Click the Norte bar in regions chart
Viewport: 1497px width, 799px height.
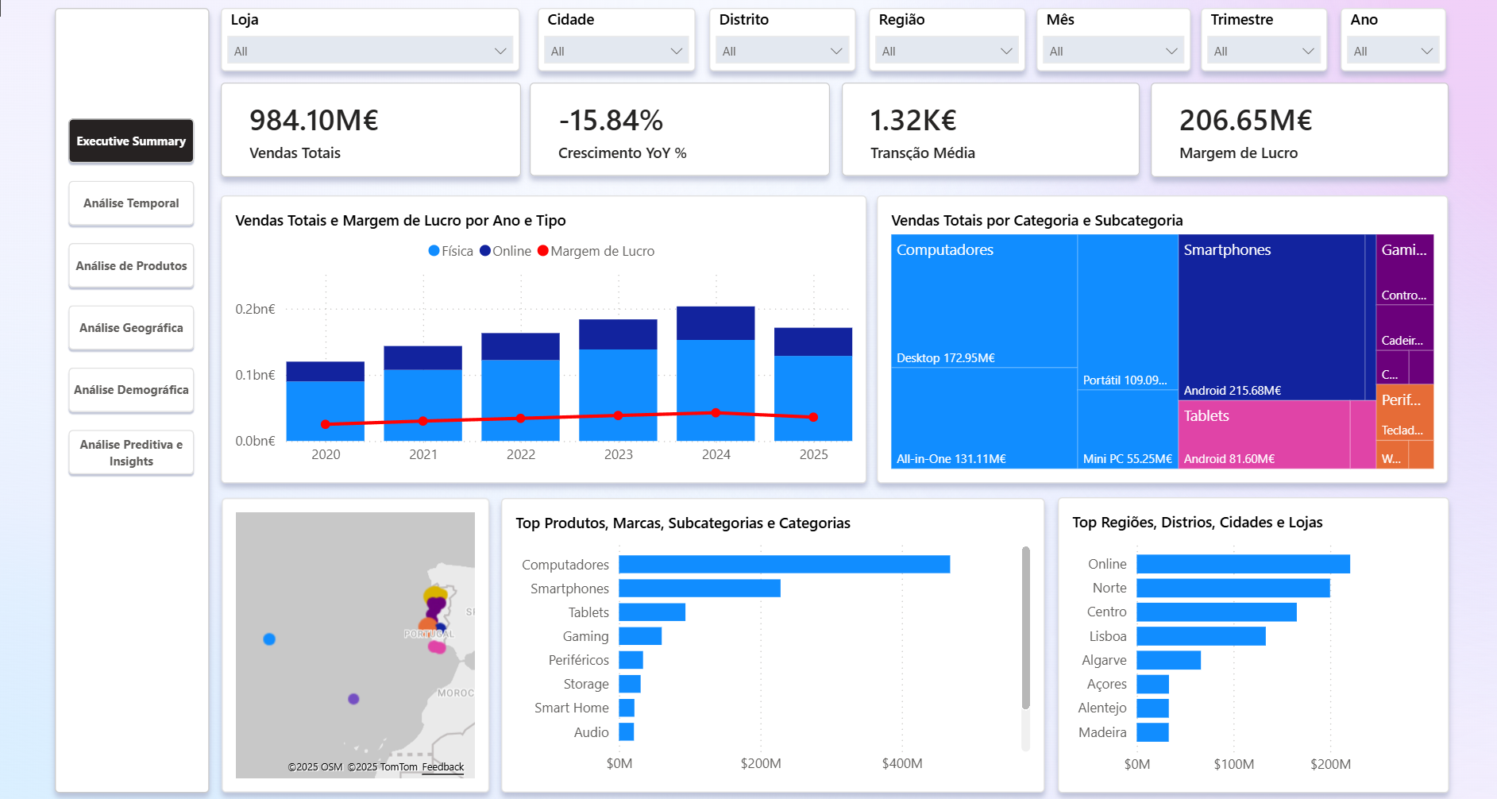tap(1233, 589)
